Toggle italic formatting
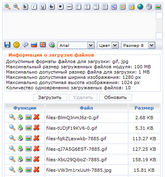Image resolution: width=165 pixels, height=177 pixels. click(x=34, y=6)
